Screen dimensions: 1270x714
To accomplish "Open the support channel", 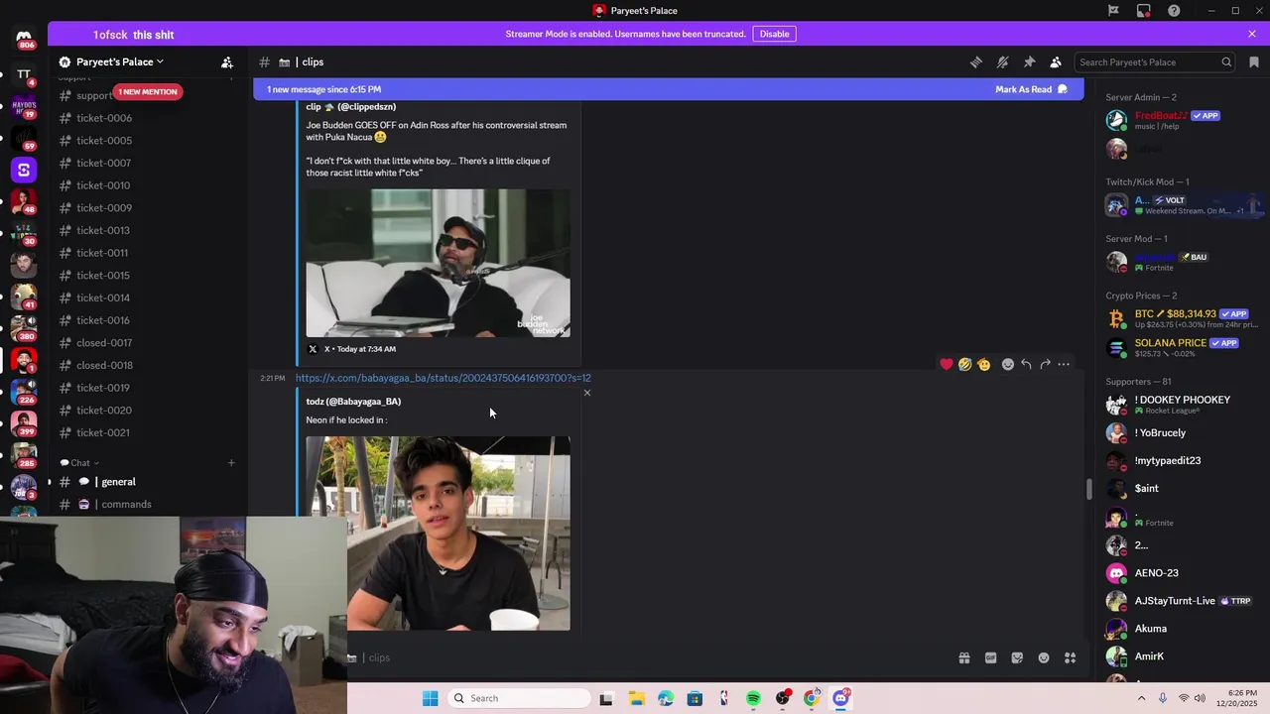I will tap(94, 96).
